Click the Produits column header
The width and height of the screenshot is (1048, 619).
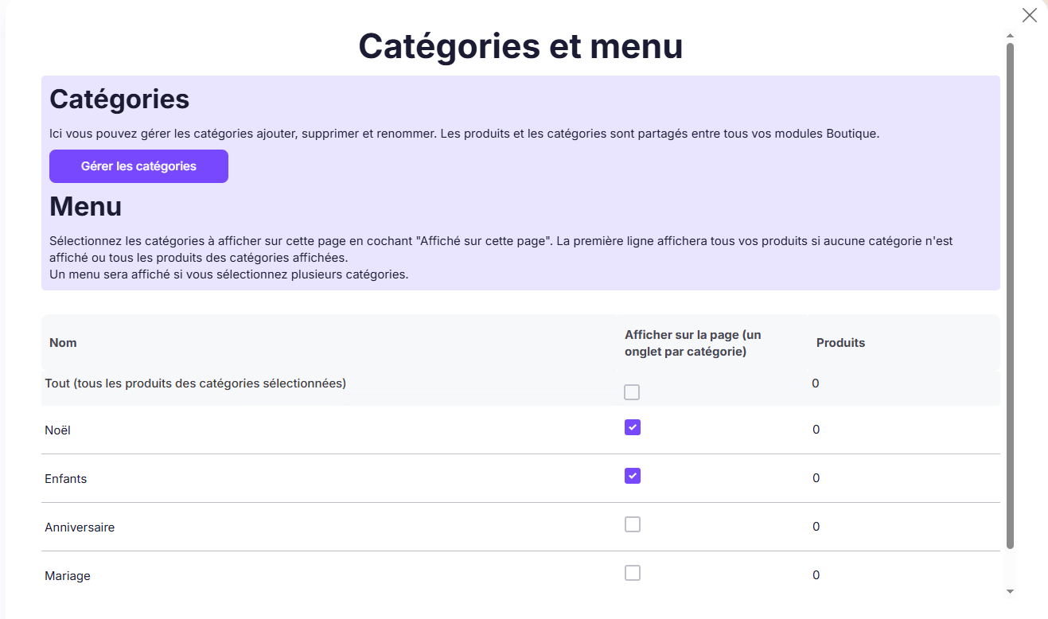pyautogui.click(x=840, y=342)
